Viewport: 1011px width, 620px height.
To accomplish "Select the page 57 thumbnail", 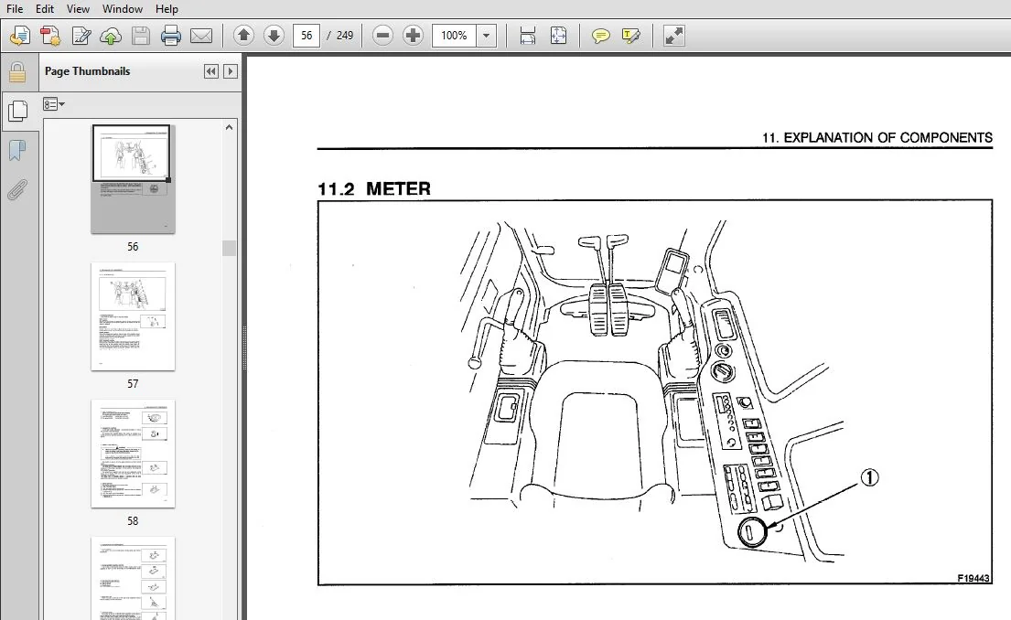I will tap(132, 316).
